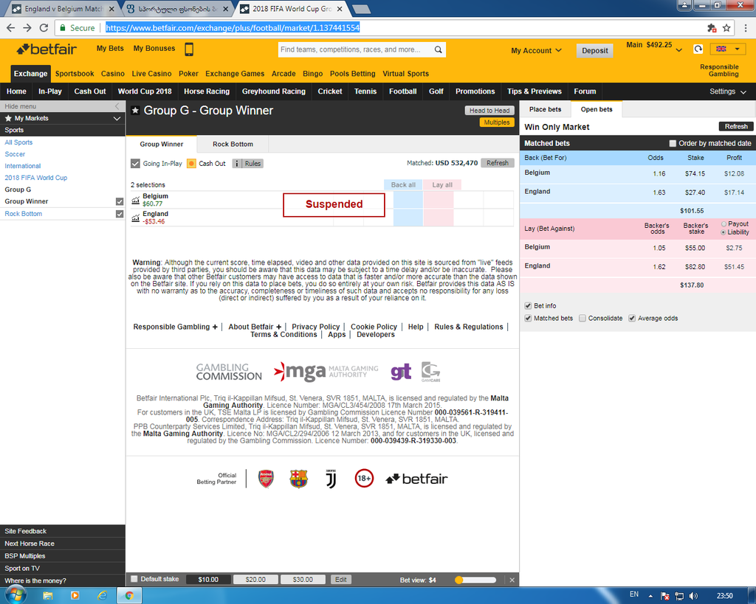
Task: Close the bottom default stake bar
Action: click(512, 580)
